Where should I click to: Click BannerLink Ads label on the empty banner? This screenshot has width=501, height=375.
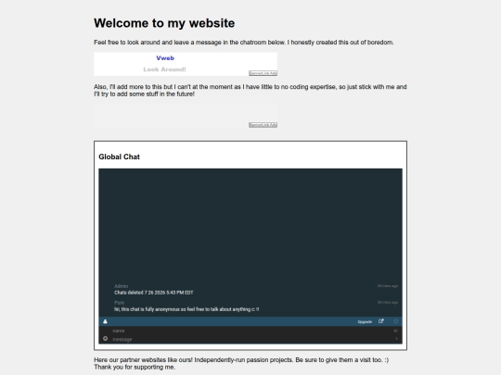point(263,125)
